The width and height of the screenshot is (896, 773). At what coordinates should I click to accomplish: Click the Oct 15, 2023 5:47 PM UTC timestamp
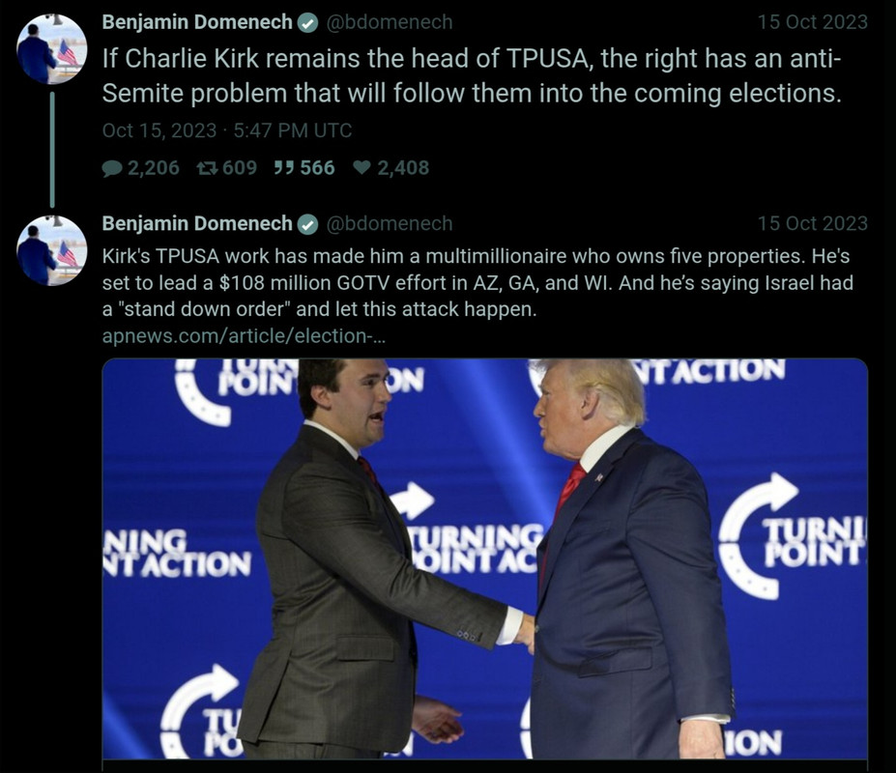(227, 130)
